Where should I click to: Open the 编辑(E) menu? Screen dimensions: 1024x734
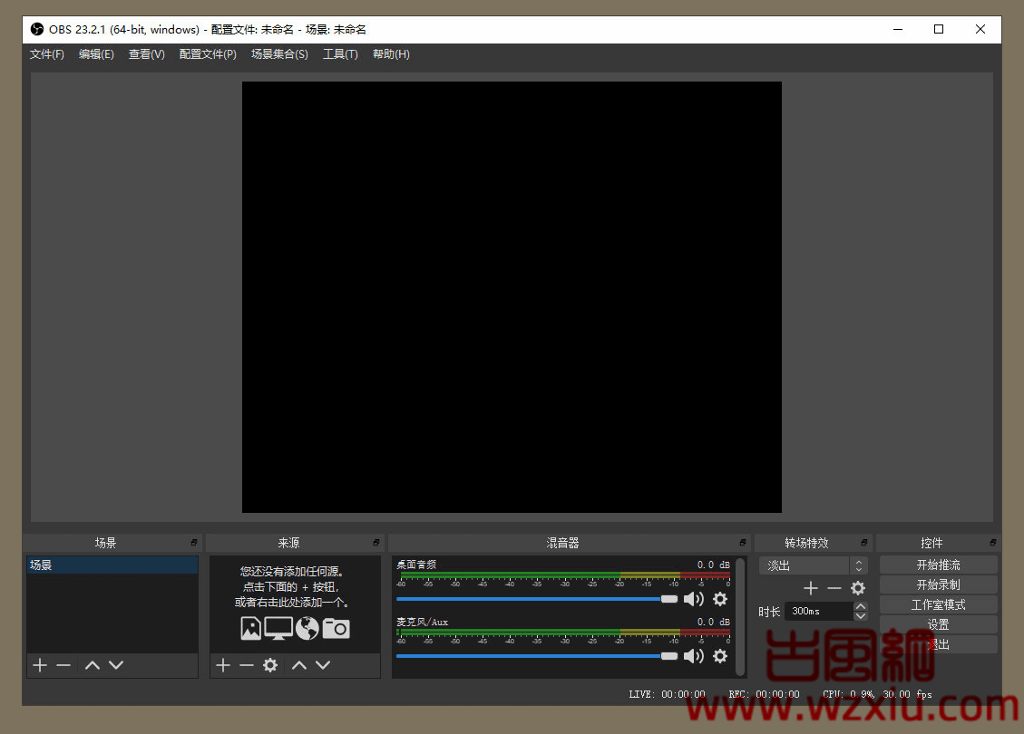tap(96, 54)
